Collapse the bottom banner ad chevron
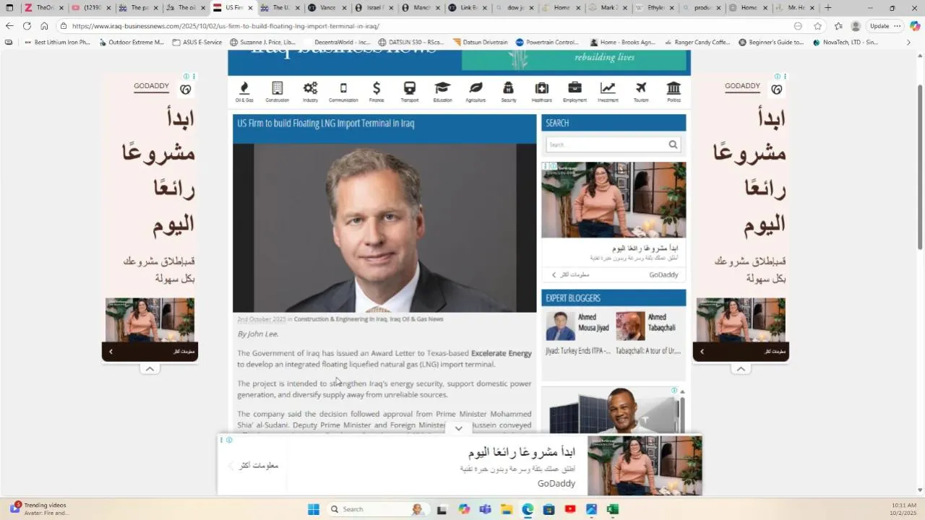This screenshot has height=520, width=925. point(458,428)
